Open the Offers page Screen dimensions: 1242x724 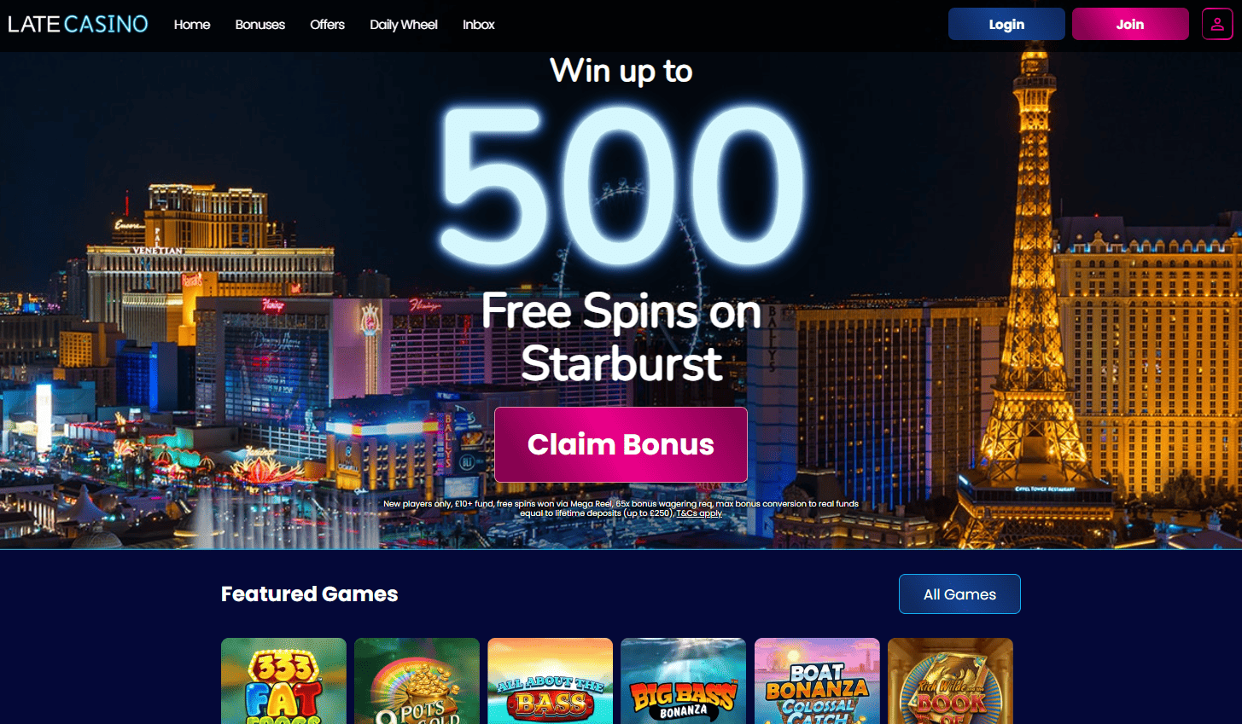pyautogui.click(x=327, y=25)
